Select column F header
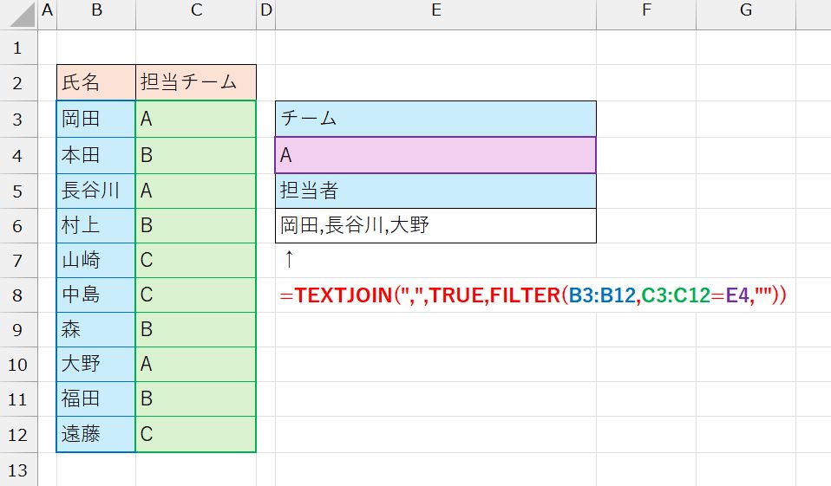 pyautogui.click(x=646, y=10)
